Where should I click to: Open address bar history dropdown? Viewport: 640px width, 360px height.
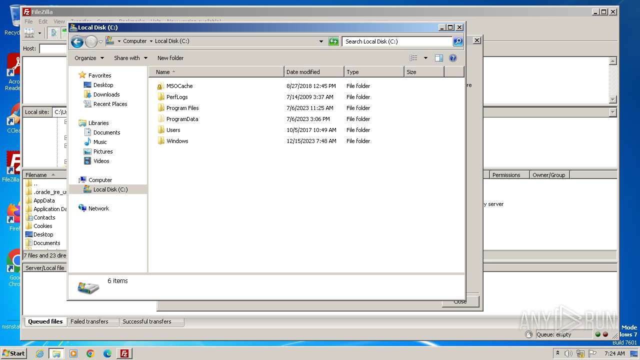tap(321, 41)
